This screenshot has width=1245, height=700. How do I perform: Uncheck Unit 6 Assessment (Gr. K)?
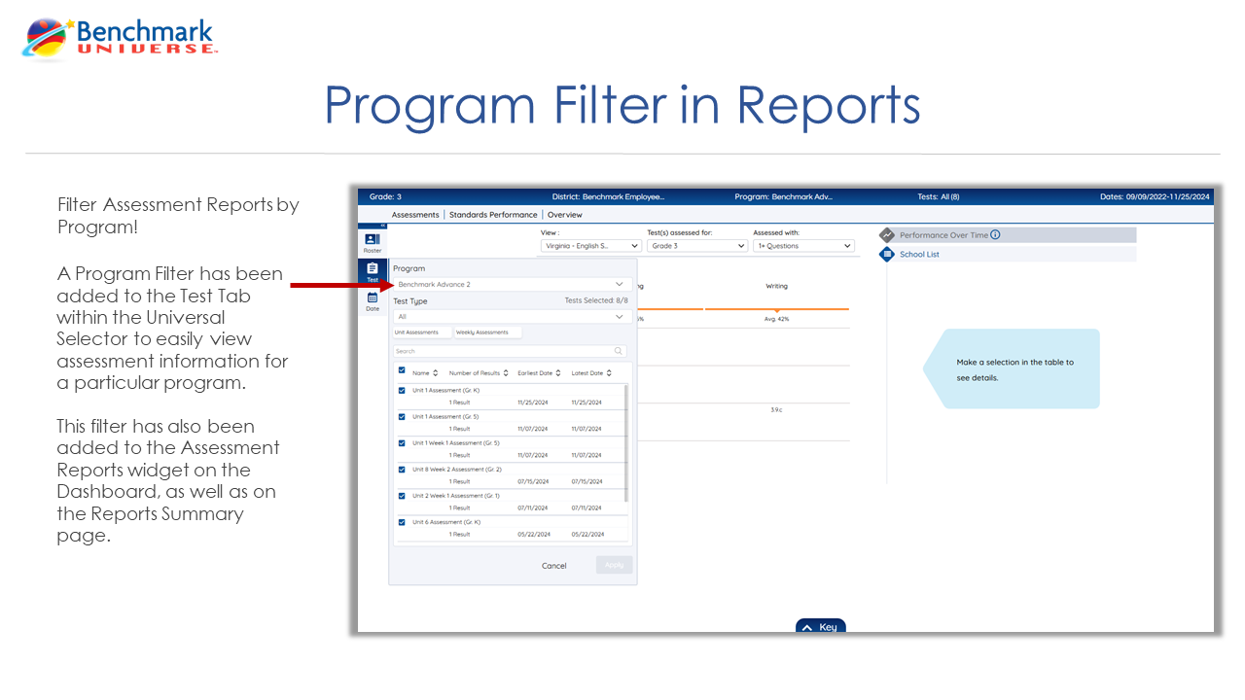[402, 522]
